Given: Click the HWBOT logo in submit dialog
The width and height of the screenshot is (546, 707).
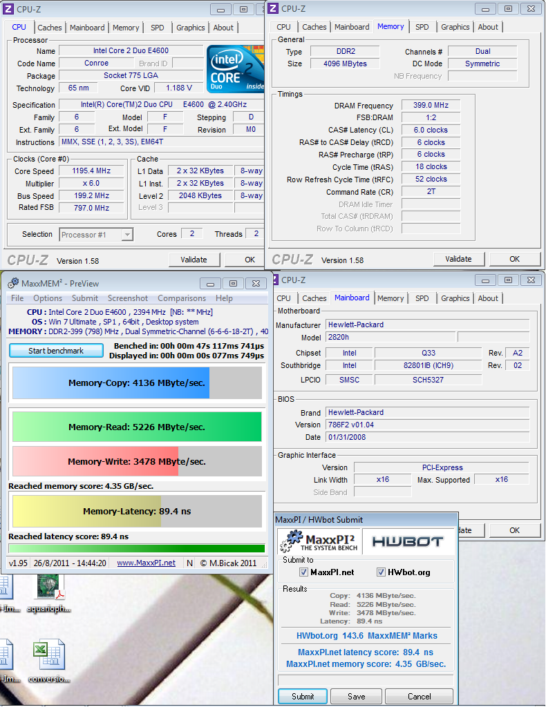Looking at the screenshot, I should (408, 541).
